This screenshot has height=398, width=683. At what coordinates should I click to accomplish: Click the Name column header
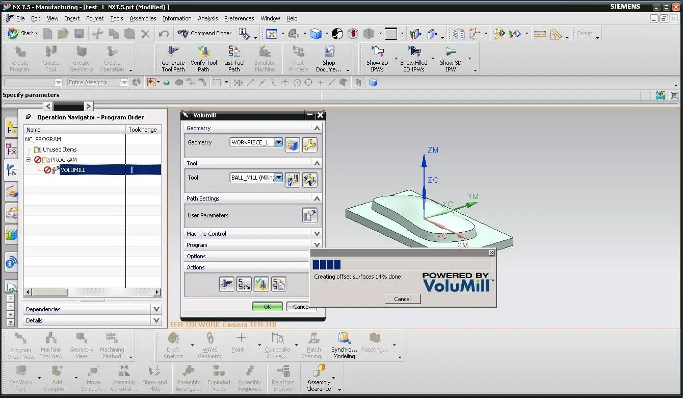[74, 130]
